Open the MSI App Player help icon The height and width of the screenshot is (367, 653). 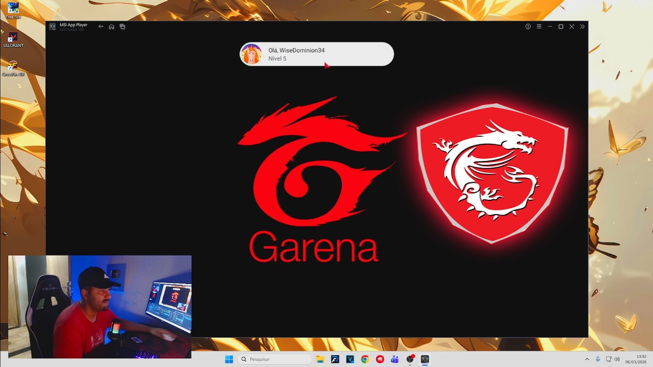pyautogui.click(x=528, y=27)
